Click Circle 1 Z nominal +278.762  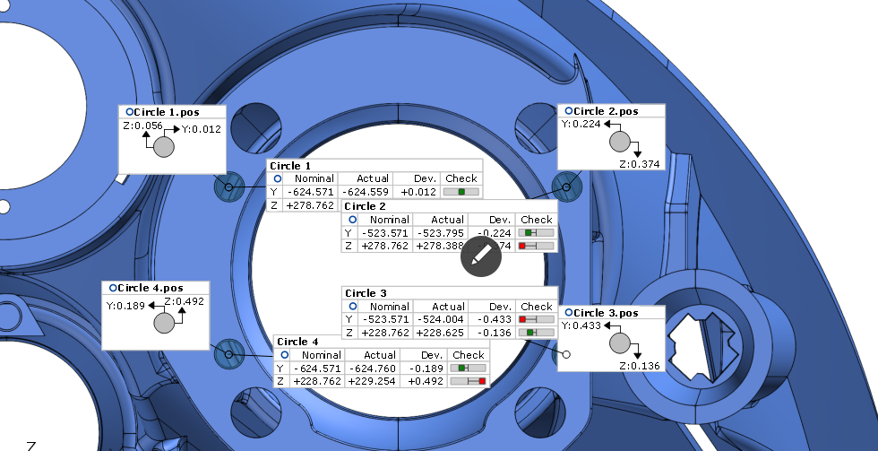tap(310, 205)
